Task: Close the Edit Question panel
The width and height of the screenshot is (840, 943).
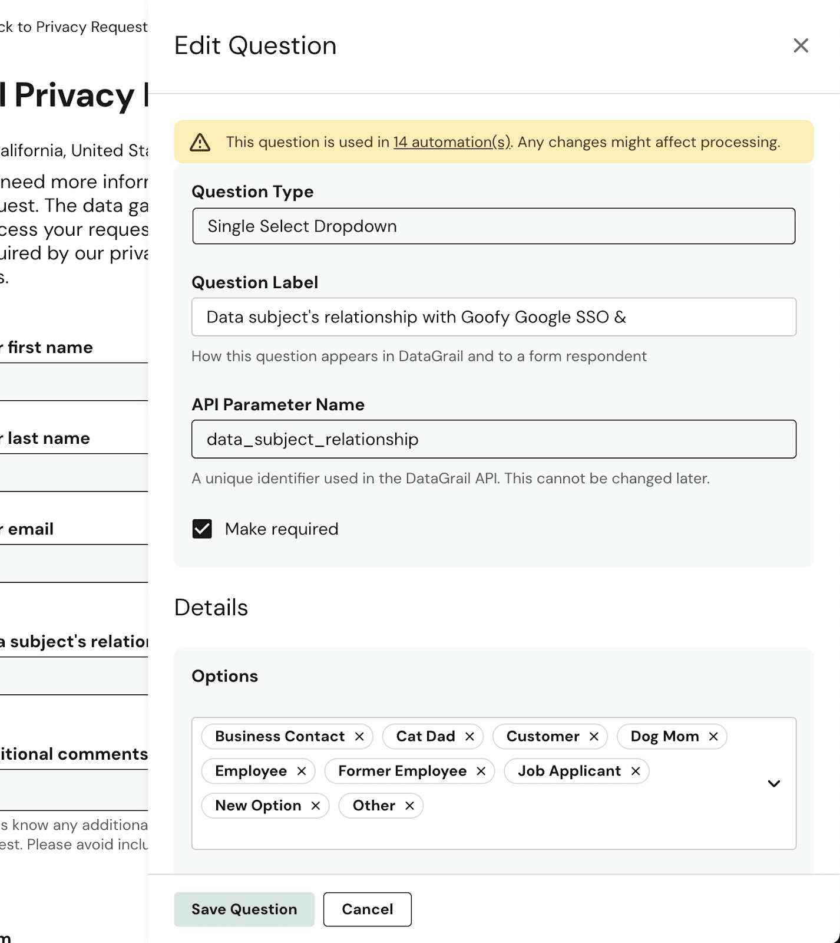Action: pos(801,45)
